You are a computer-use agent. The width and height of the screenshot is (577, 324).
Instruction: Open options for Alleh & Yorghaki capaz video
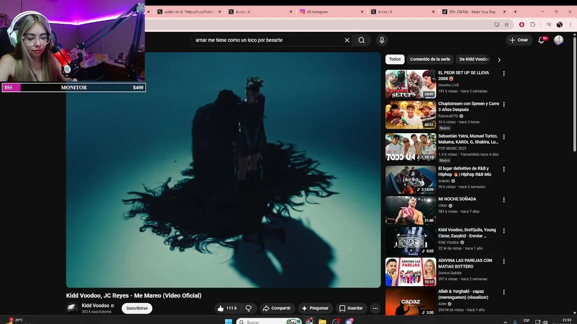pyautogui.click(x=504, y=292)
